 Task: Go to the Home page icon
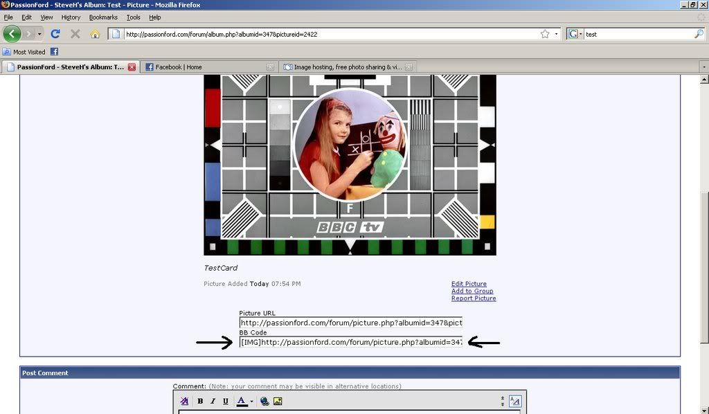pyautogui.click(x=95, y=33)
